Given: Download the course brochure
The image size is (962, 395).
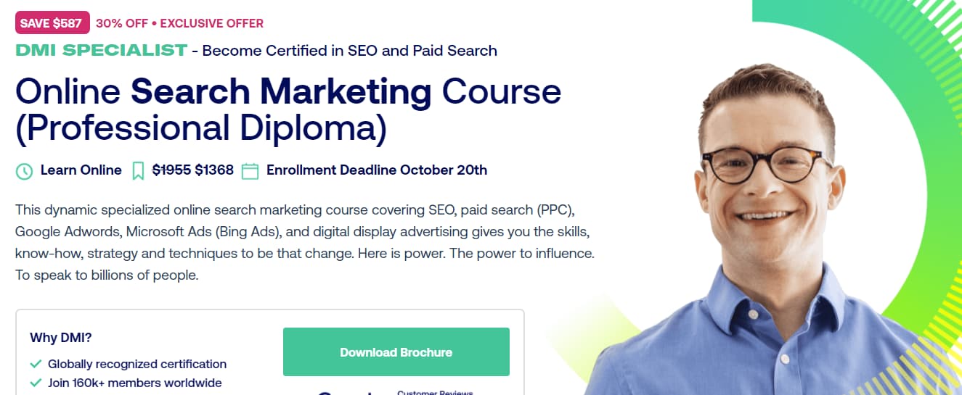Looking at the screenshot, I should 396,352.
